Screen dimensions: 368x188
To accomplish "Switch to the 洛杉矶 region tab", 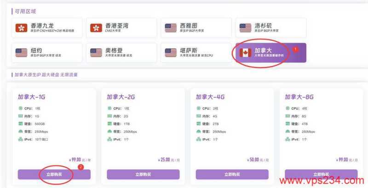I will point(271,28).
